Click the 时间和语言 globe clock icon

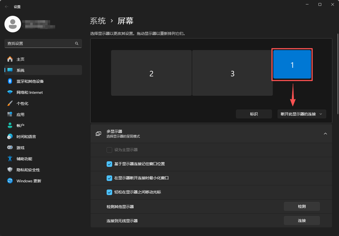click(x=10, y=137)
